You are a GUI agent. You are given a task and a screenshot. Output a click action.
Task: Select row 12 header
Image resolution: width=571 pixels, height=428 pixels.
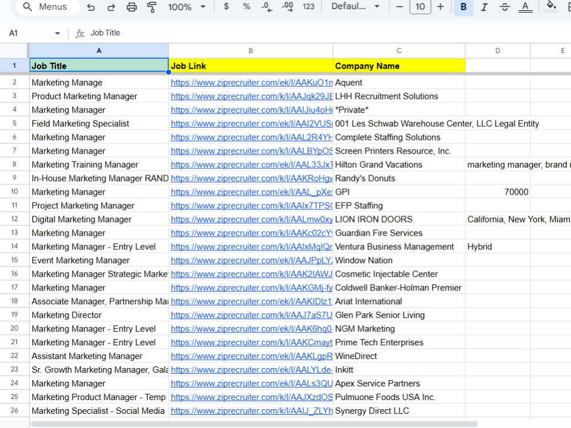point(15,219)
